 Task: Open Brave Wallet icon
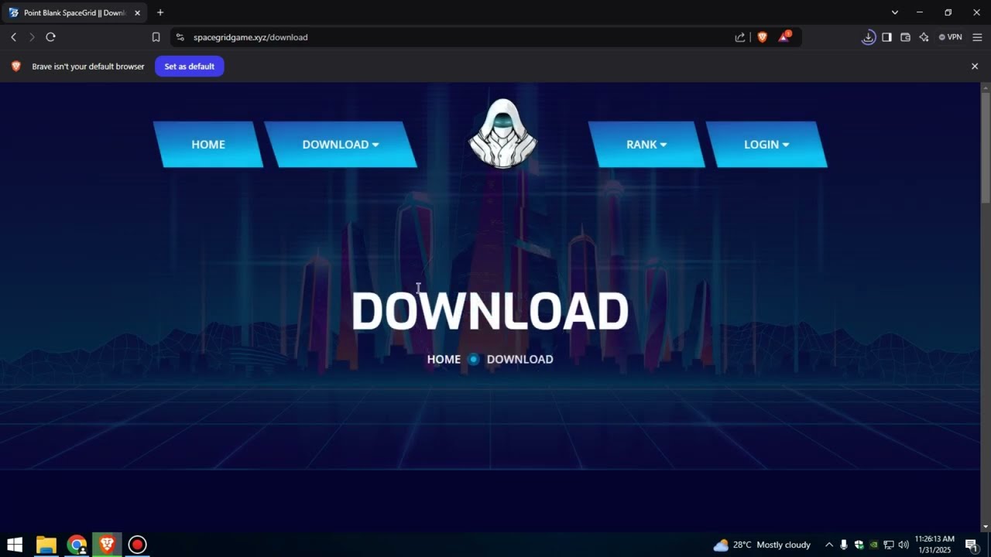(x=905, y=37)
